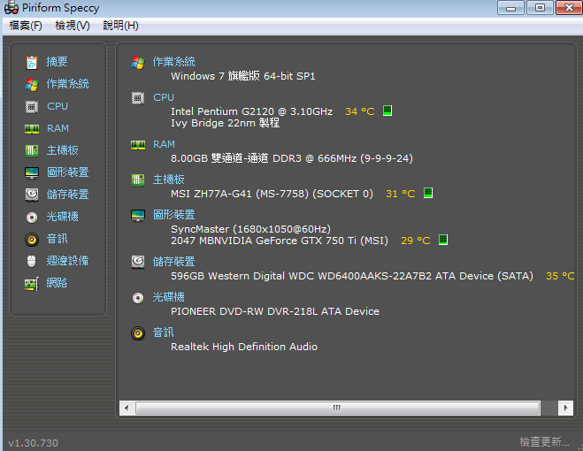Click the CPU heading link in summary
Viewport: 583px width, 451px height.
pyautogui.click(x=164, y=97)
